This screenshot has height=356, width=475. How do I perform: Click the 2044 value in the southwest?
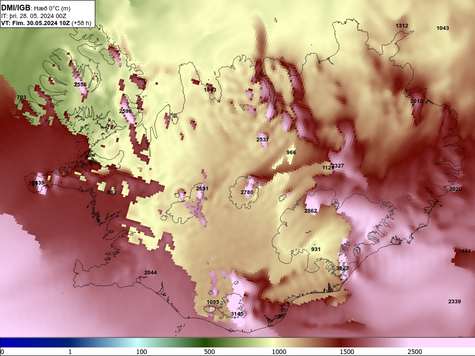pos(151,273)
